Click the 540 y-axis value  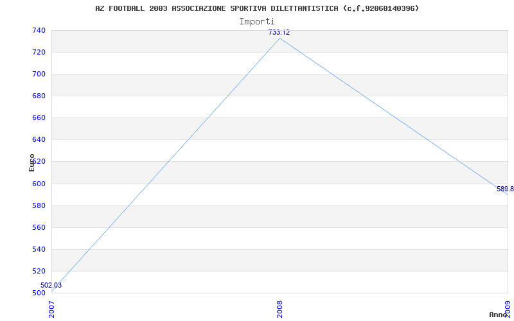tap(39, 249)
